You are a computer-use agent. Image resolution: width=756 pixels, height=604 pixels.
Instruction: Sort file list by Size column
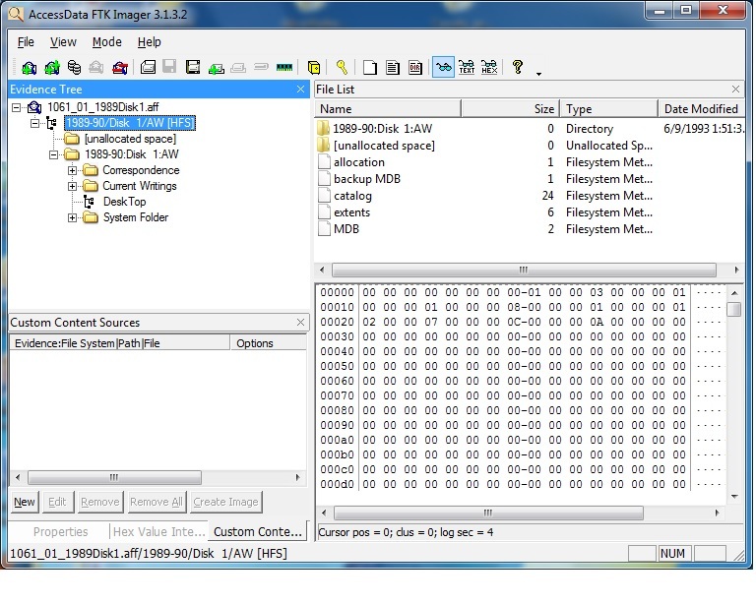tap(511, 109)
